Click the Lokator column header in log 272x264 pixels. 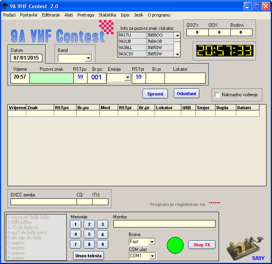click(x=168, y=108)
